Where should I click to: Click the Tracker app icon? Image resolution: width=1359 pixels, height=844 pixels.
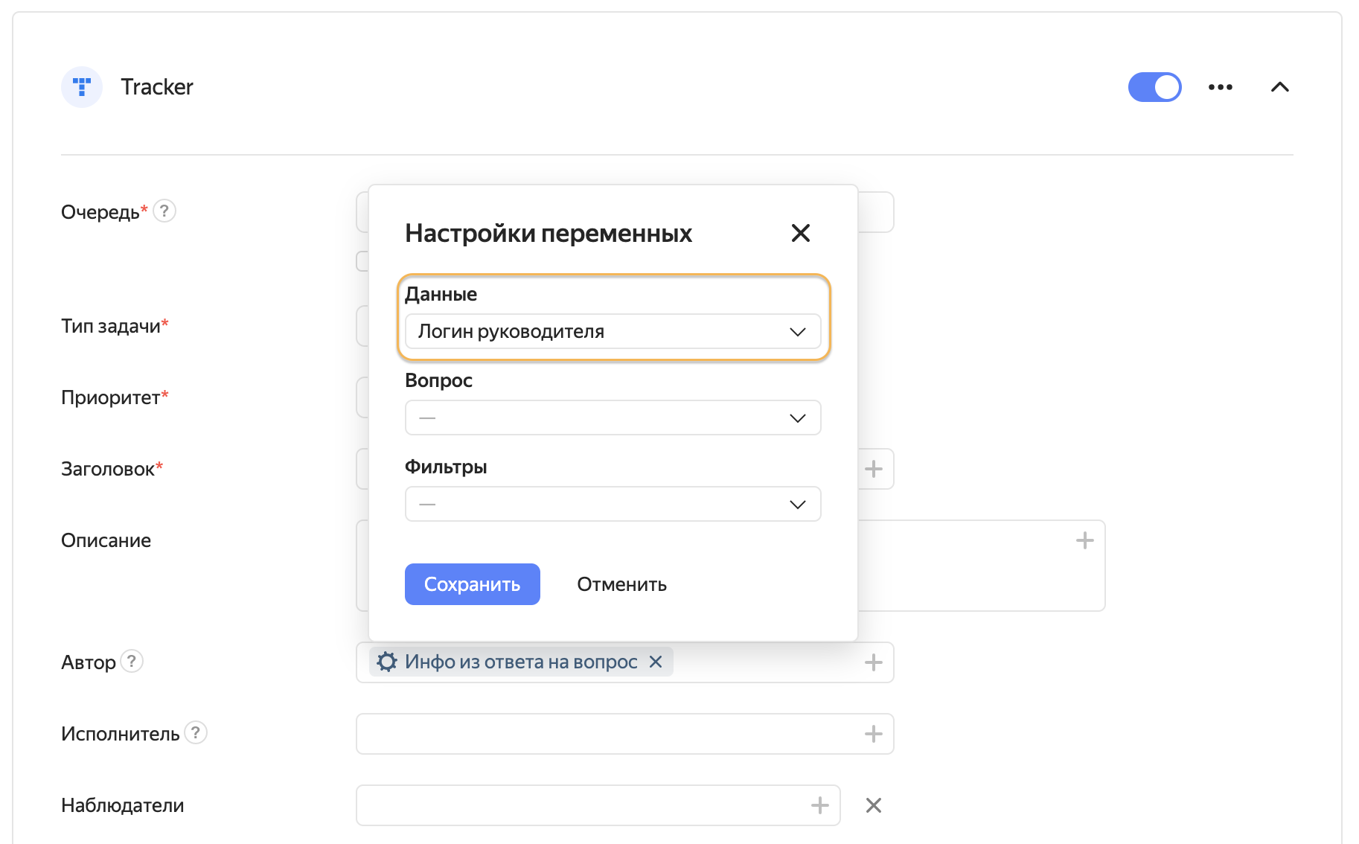[82, 87]
